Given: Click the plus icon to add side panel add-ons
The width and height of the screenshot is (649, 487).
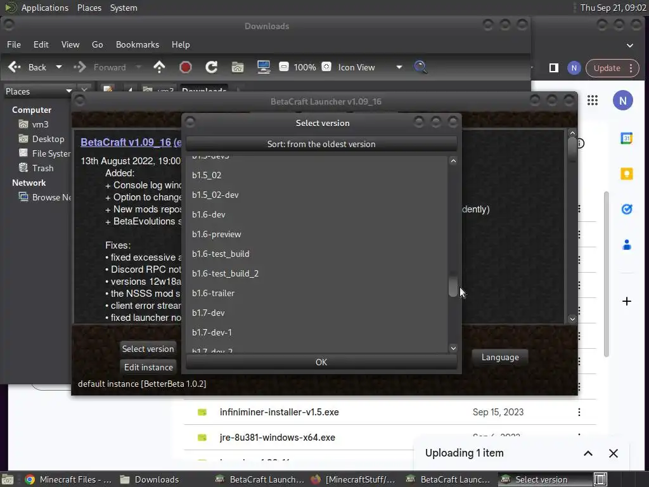Looking at the screenshot, I should pos(627,301).
